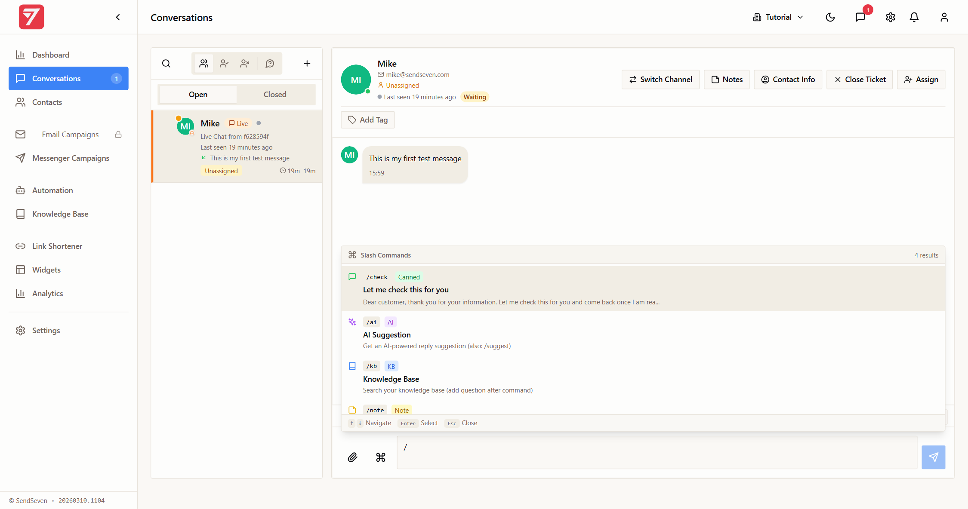This screenshot has height=509, width=968.
Task: Open the Conversations menu item
Action: (68, 79)
